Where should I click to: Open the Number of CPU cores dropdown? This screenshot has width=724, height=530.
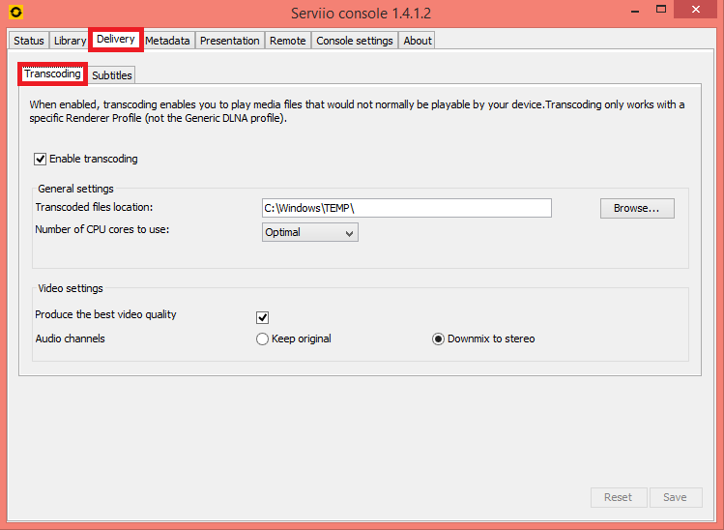point(309,232)
